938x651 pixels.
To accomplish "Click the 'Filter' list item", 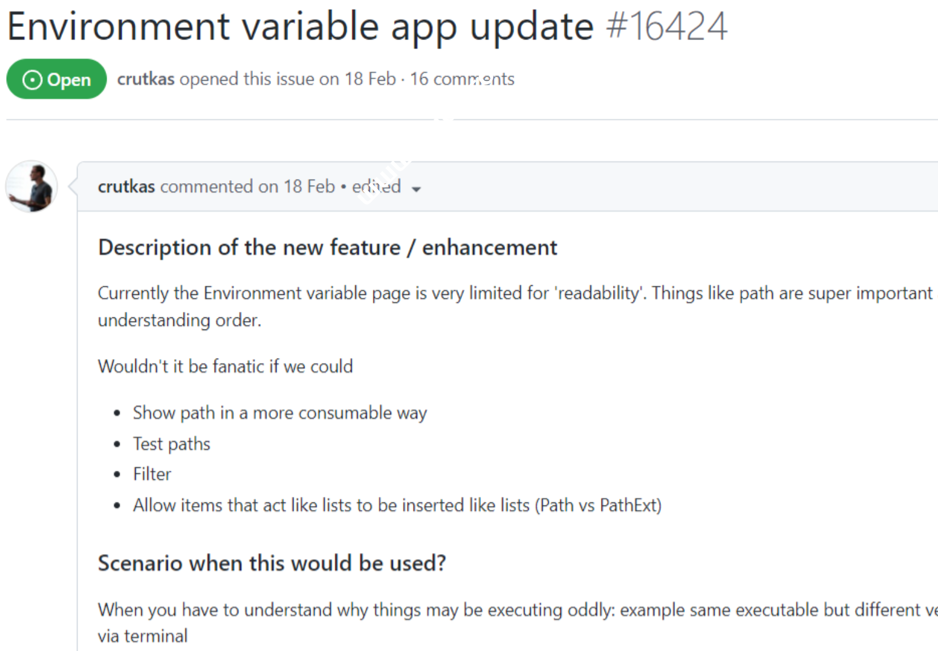I will pyautogui.click(x=152, y=474).
